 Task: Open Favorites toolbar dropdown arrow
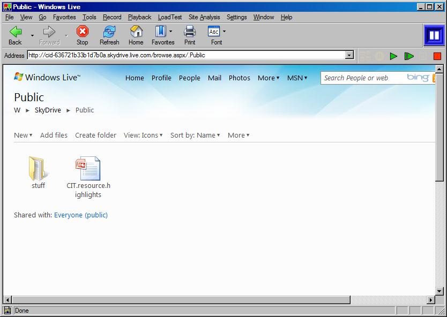pyautogui.click(x=171, y=32)
